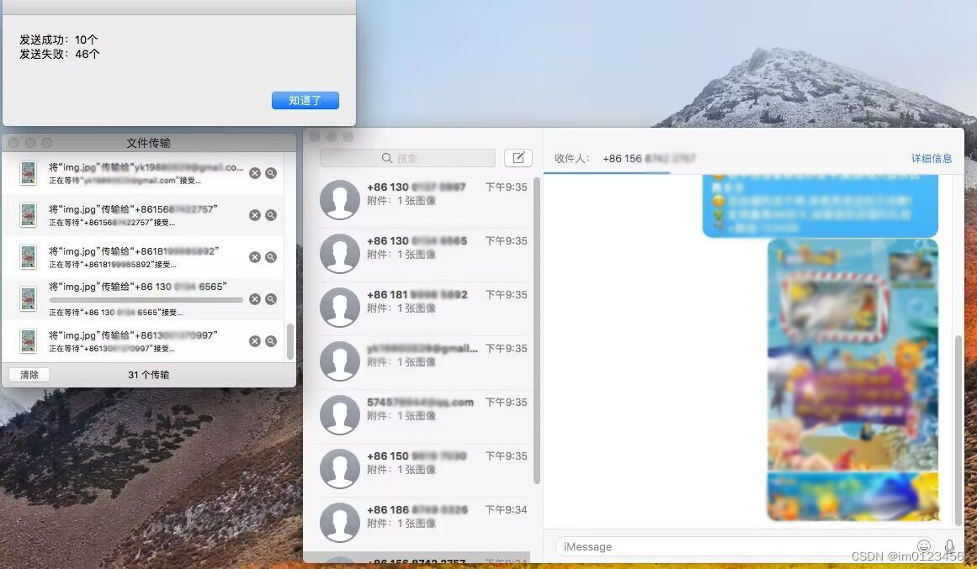
Task: Select the +86 130 conversation ending 6565
Action: [x=423, y=253]
